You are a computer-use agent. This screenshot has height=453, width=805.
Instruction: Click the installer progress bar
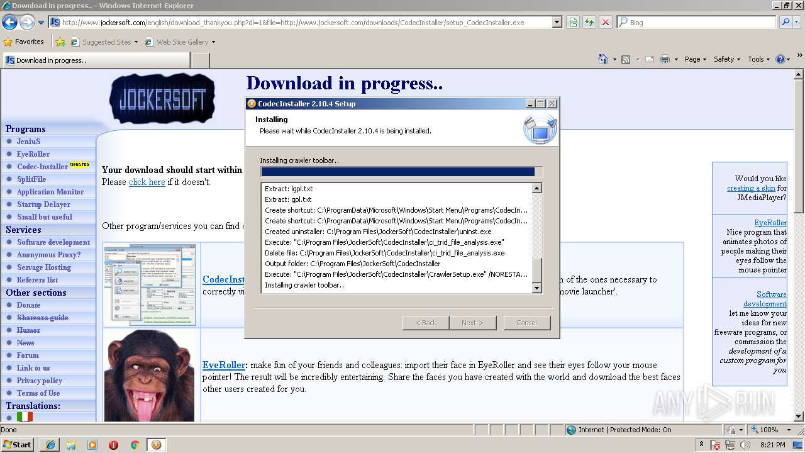[401, 172]
